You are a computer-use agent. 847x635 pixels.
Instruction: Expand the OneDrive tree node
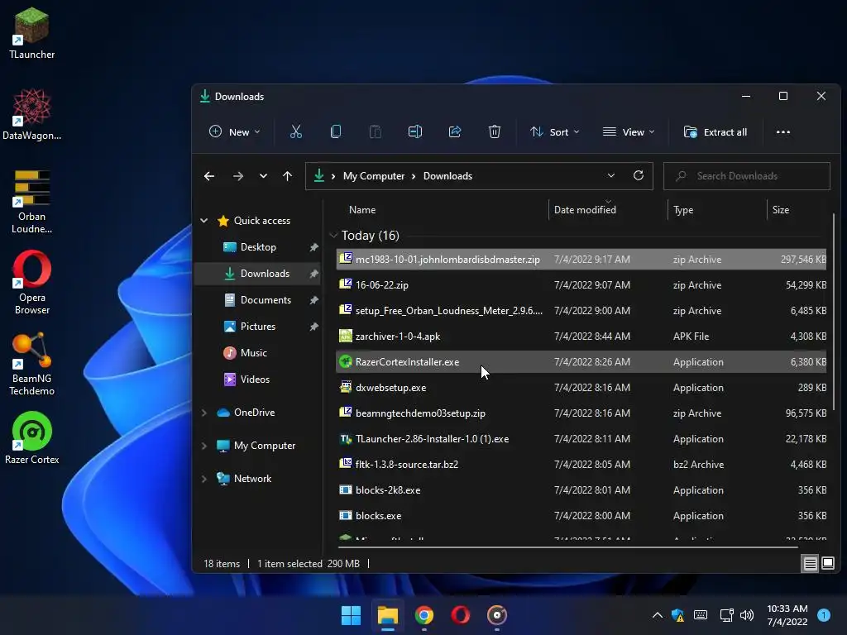coord(204,413)
